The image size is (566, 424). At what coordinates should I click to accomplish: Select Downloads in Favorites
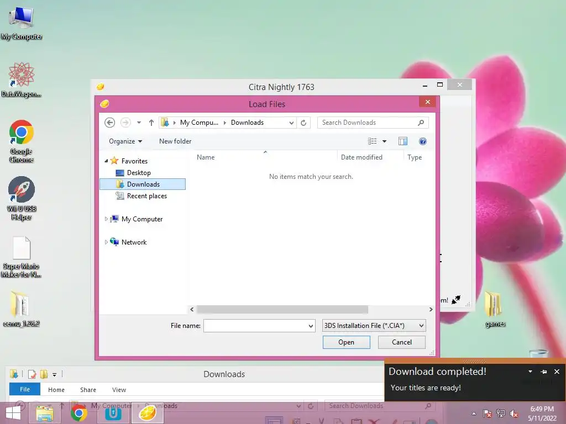click(143, 184)
